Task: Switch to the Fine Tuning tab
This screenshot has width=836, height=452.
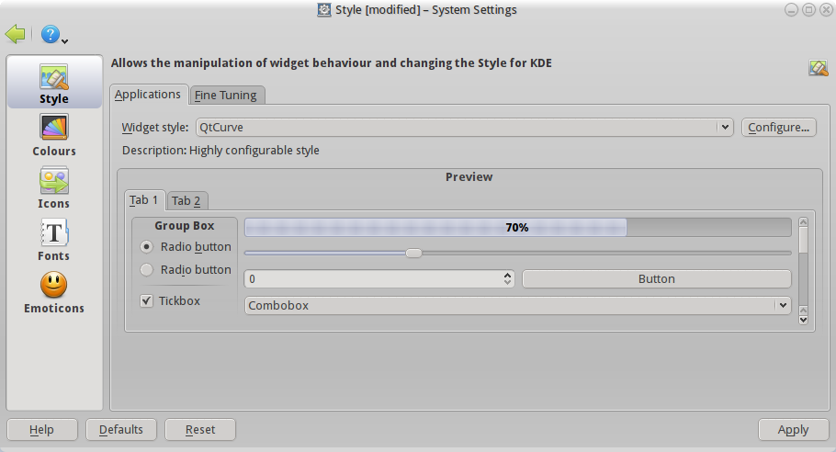Action: pyautogui.click(x=226, y=95)
